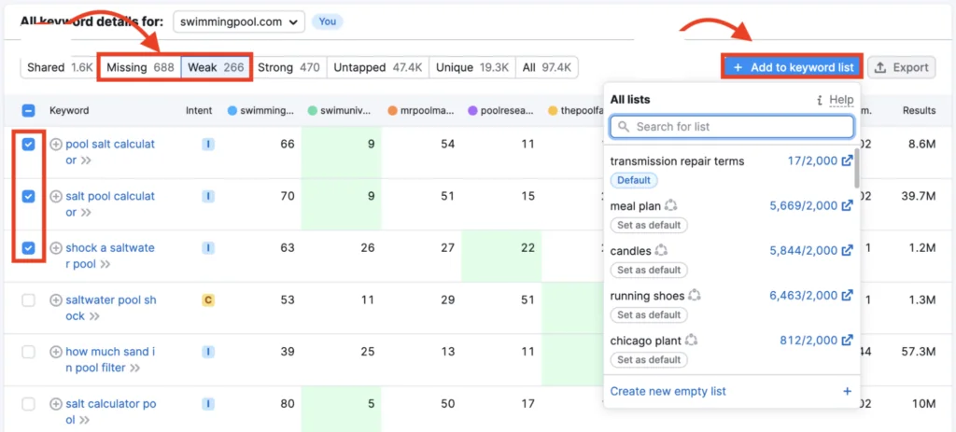The image size is (956, 432).
Task: Sort by the Keyword column header
Action: point(69,111)
